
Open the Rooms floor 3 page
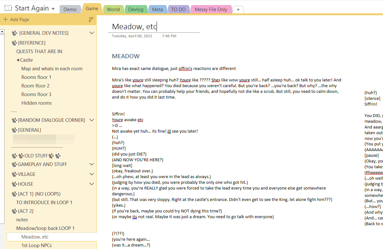36,94
